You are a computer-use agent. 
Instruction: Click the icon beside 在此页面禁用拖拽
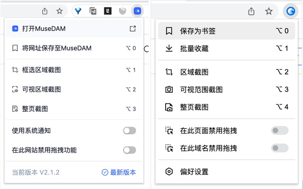click(x=169, y=130)
